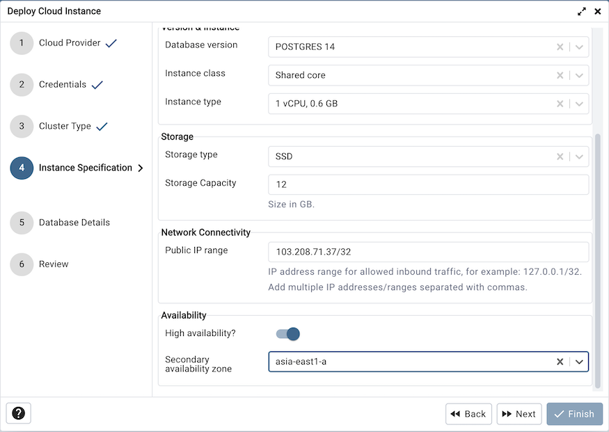Clear the Secondary availability zone selection
Screen dimensions: 609x432
560,361
